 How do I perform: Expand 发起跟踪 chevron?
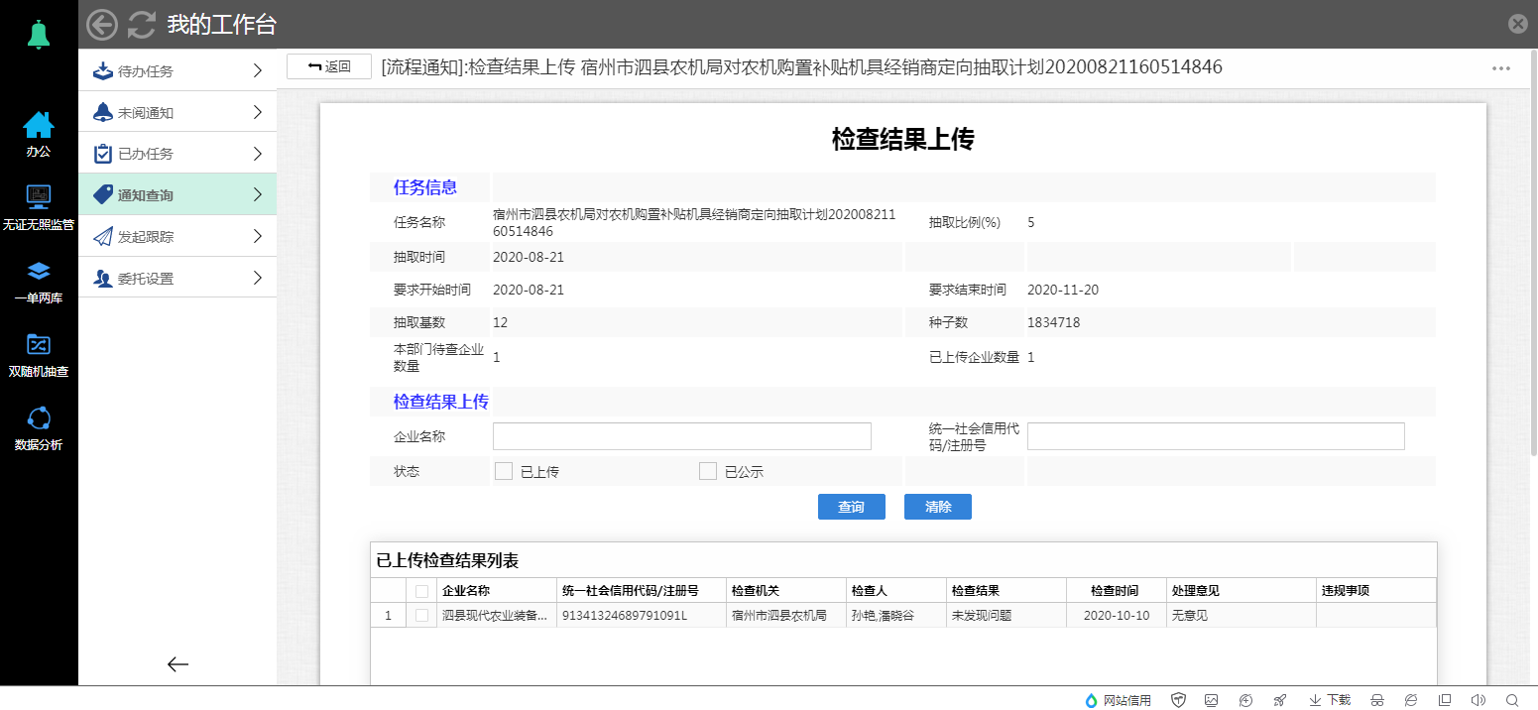(257, 237)
